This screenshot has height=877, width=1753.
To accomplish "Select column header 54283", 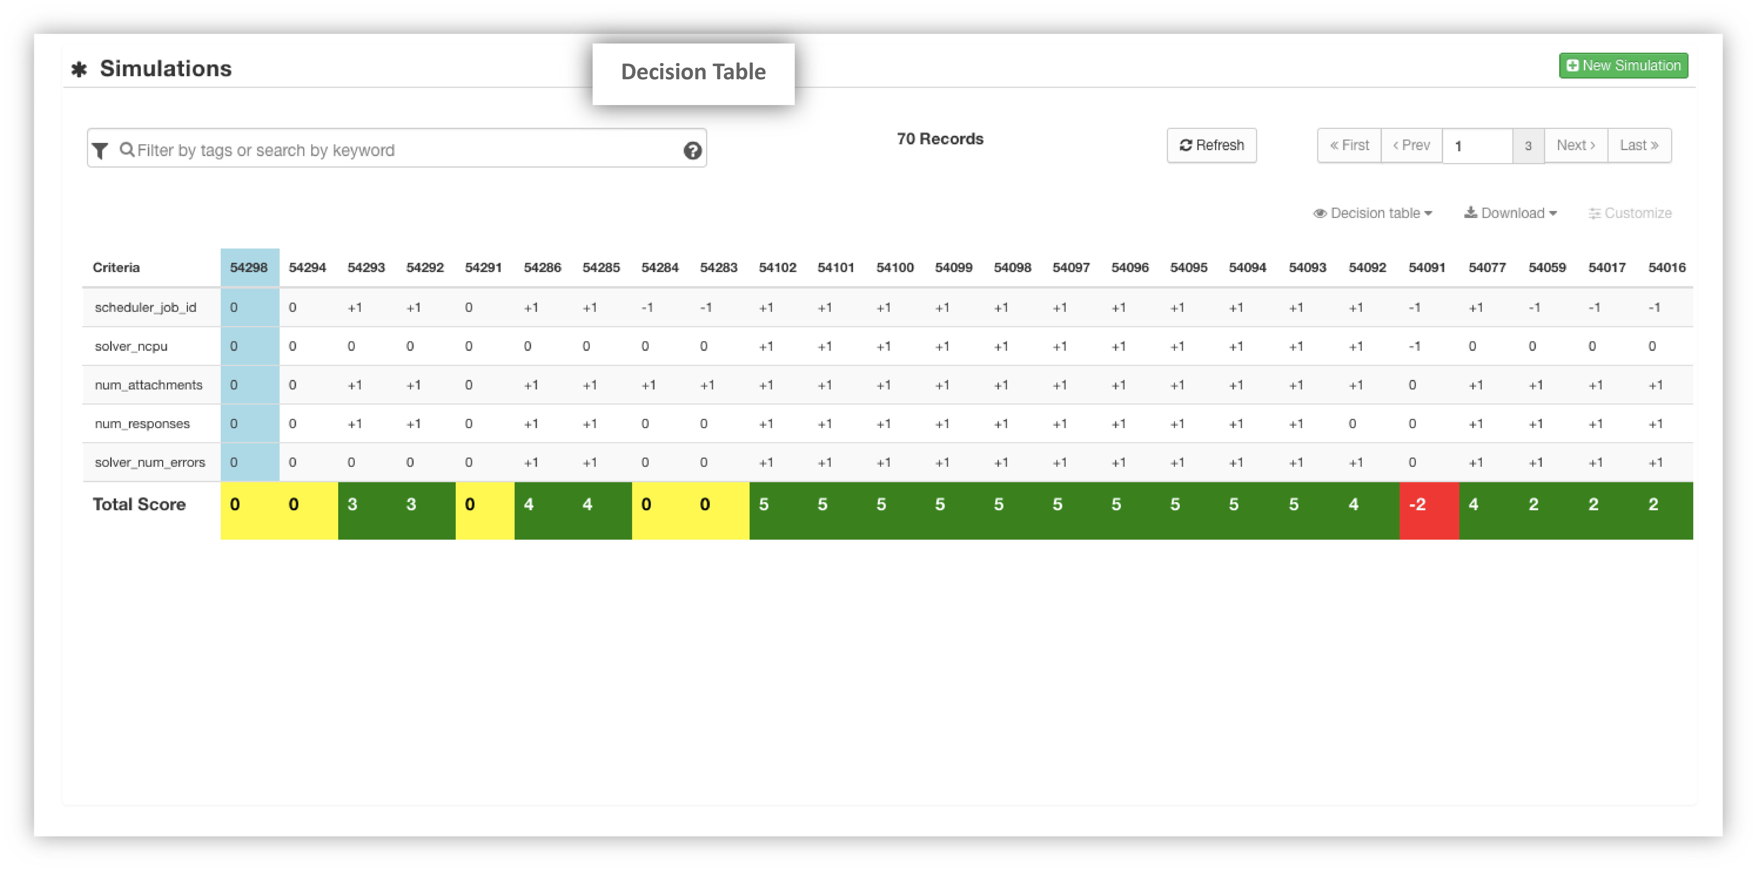I will coord(719,267).
